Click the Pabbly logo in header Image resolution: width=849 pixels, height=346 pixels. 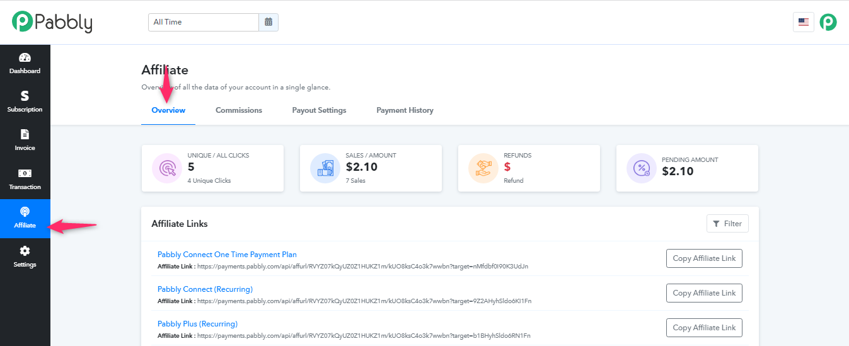52,22
